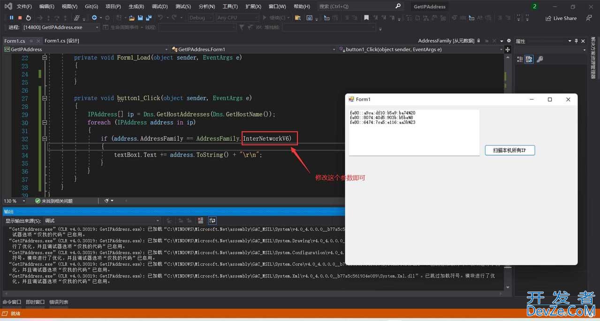Click the search magnifier icon
The width and height of the screenshot is (600, 321).
point(398,6)
